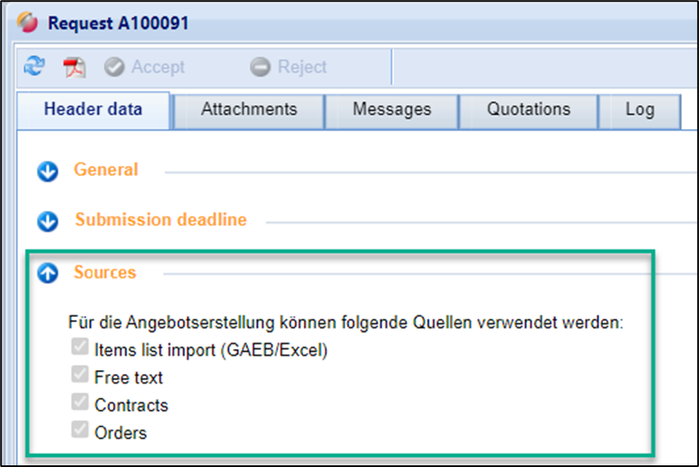
Task: Toggle the Free text checkbox
Action: tap(80, 376)
